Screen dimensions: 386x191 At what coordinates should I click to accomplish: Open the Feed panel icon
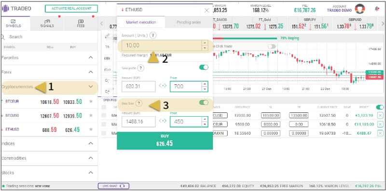point(81,21)
